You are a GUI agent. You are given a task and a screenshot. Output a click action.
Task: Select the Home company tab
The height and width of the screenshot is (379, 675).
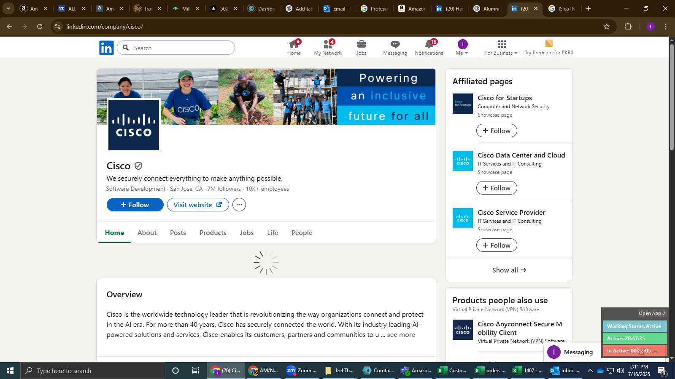coord(114,232)
